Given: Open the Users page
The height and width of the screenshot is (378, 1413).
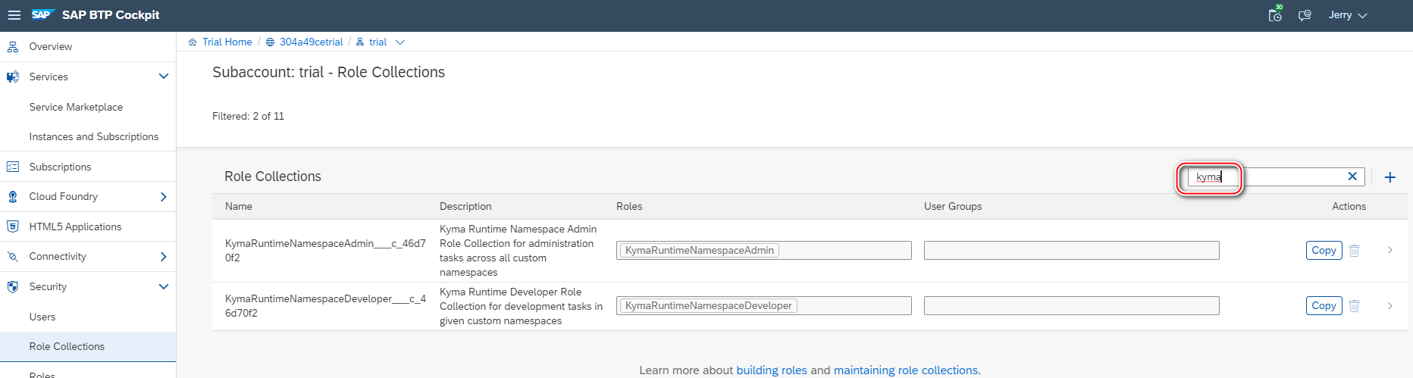Looking at the screenshot, I should coord(42,317).
